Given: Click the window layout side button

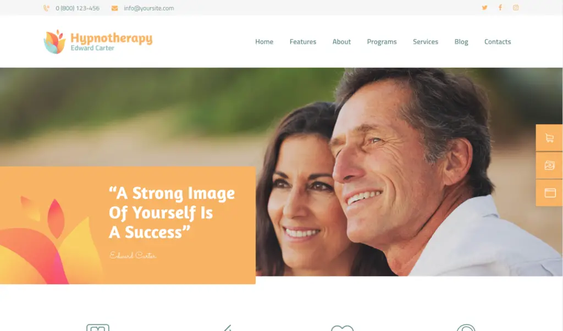Looking at the screenshot, I should (549, 193).
